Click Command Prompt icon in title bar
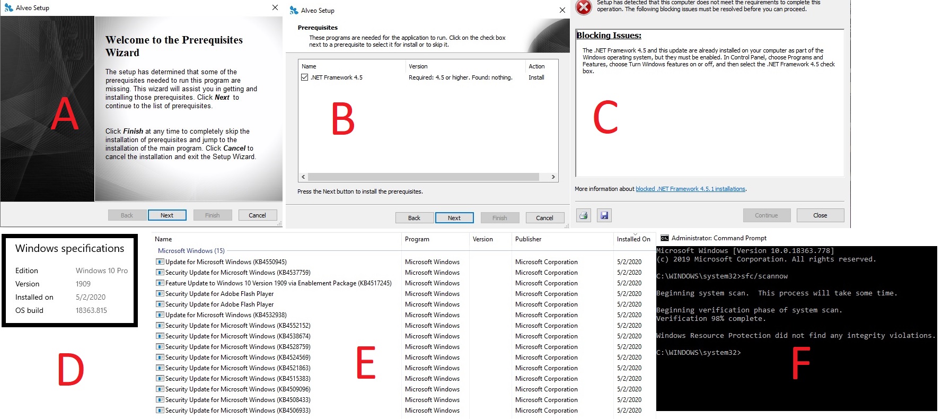942x419 pixels. 664,238
